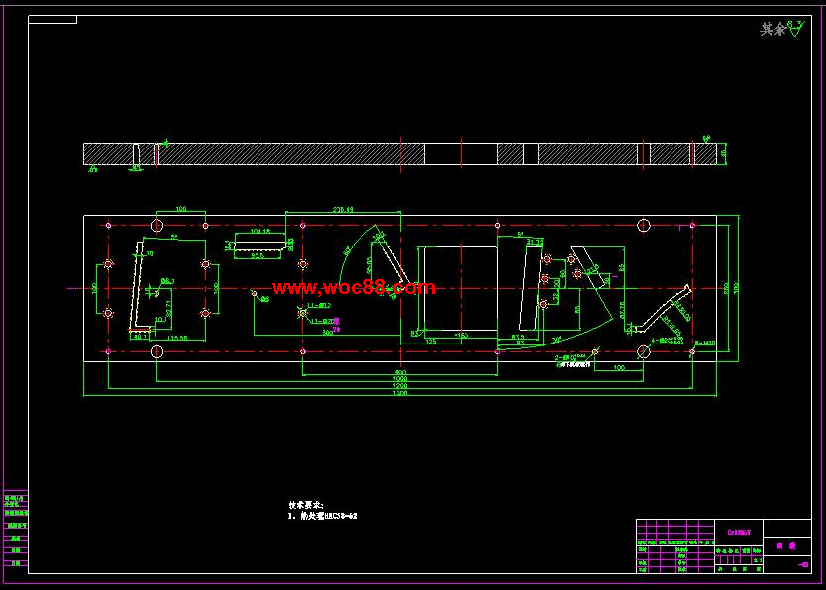Click the large circle hole at top right
The height and width of the screenshot is (590, 826).
[643, 226]
